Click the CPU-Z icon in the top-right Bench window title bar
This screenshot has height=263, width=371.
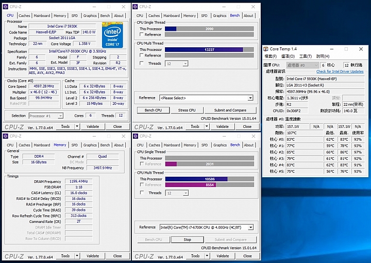point(136,7)
